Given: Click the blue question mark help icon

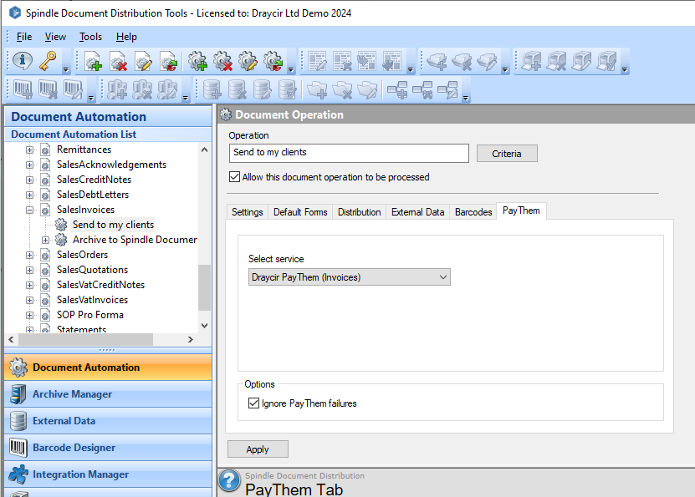Looking at the screenshot, I should [230, 480].
